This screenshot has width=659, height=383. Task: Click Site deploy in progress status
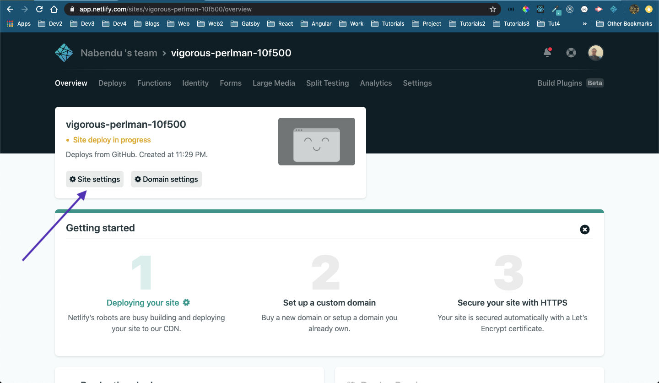(x=112, y=140)
